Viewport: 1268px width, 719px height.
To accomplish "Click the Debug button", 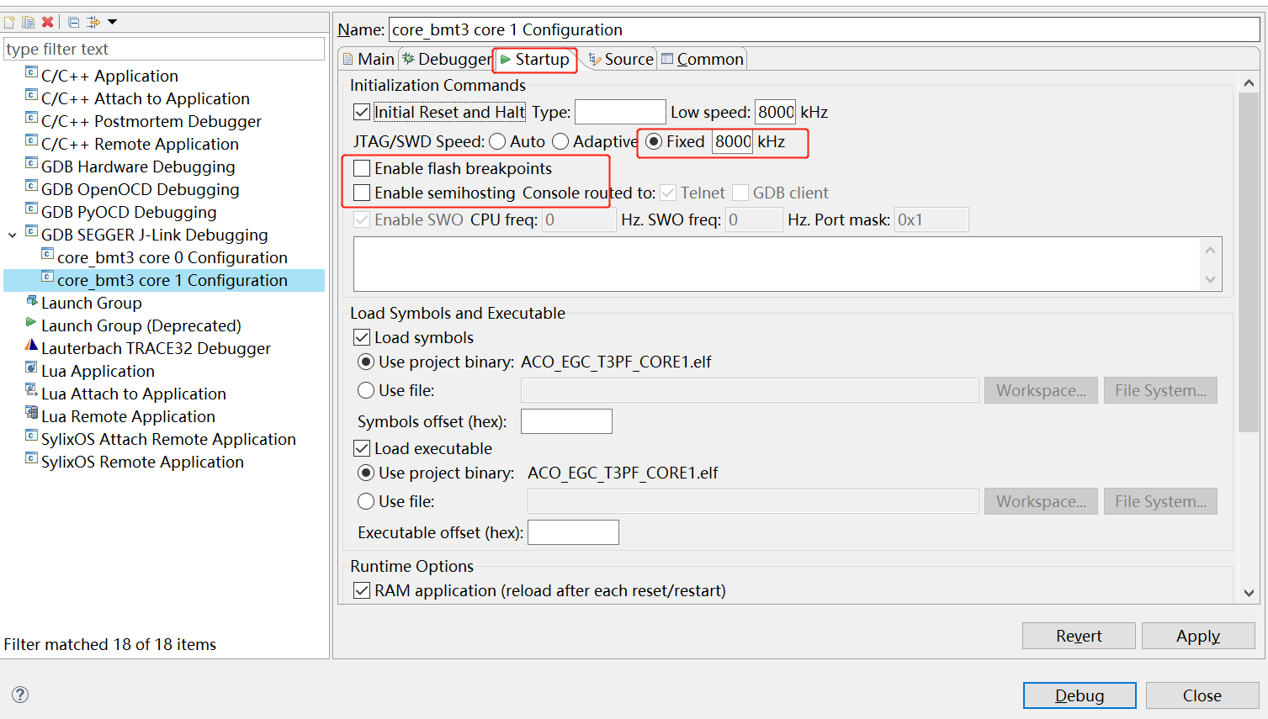I will [x=1080, y=695].
